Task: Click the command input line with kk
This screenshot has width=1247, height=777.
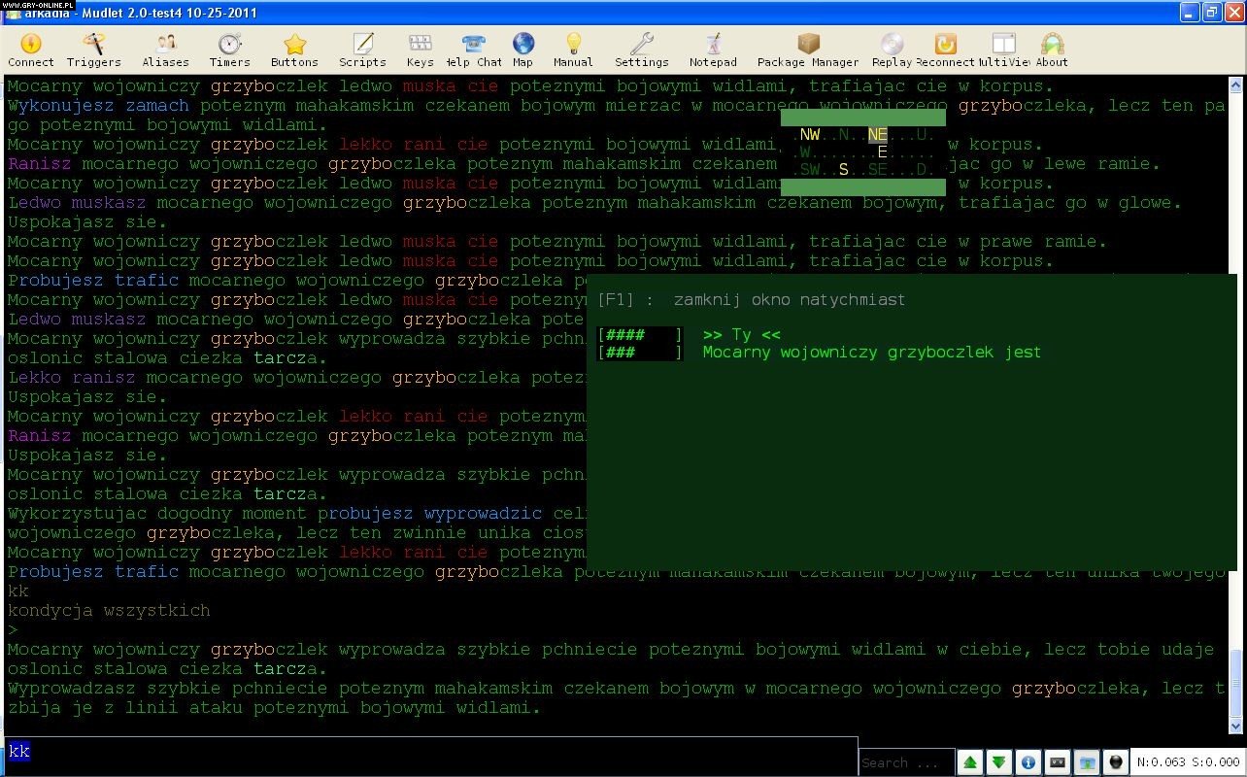Action: [427, 752]
